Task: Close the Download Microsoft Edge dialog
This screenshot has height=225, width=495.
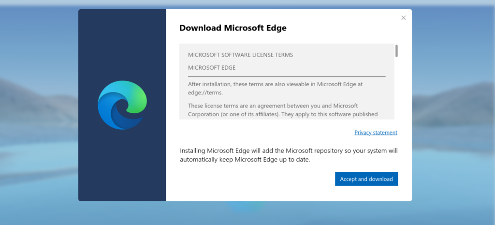Action: tap(403, 18)
